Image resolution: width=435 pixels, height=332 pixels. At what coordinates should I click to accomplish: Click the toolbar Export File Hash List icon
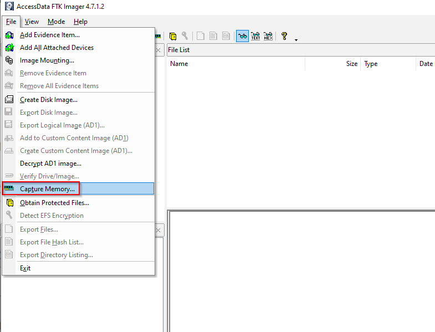click(213, 36)
